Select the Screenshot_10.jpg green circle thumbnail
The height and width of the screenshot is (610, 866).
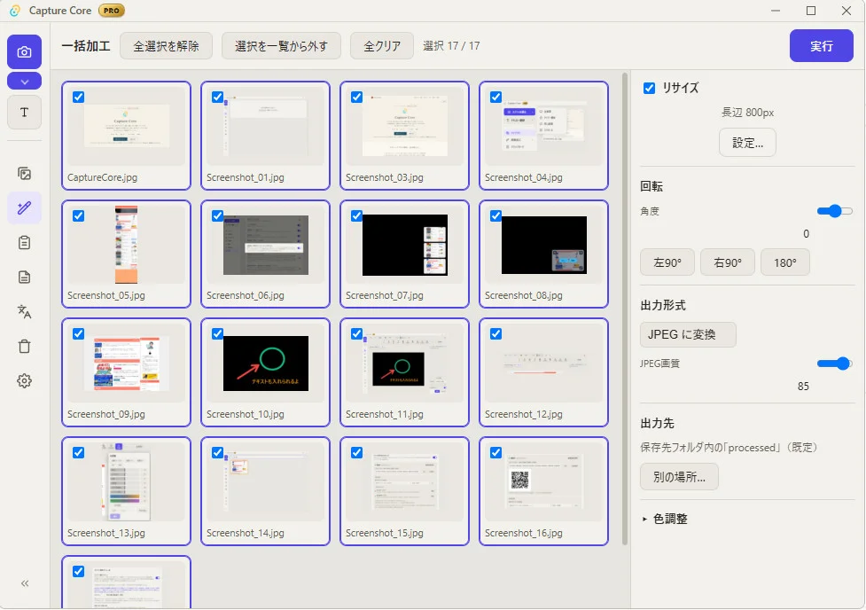(266, 363)
